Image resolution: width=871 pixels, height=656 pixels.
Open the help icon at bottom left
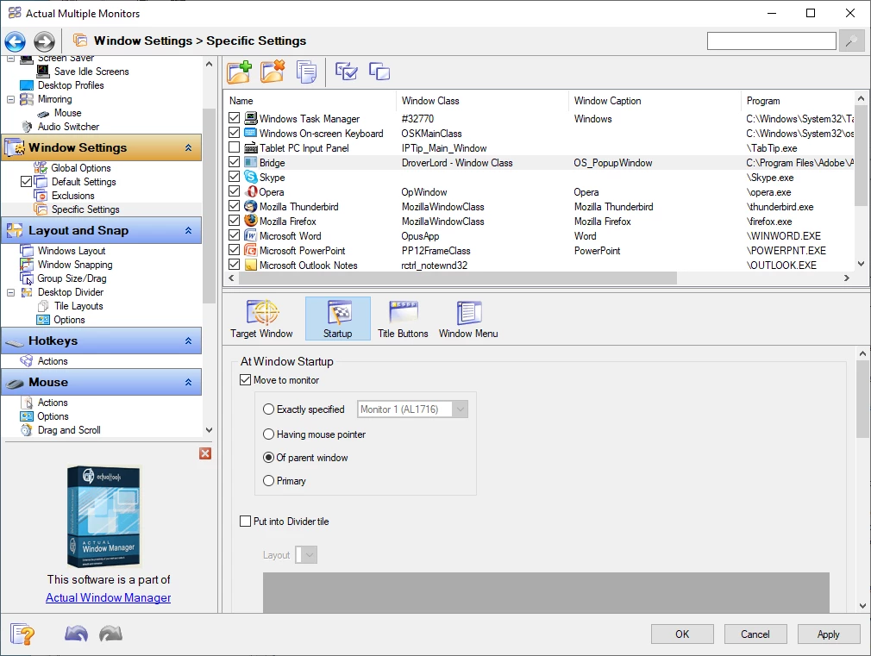22,634
